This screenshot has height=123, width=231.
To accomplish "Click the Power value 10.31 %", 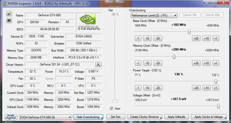I will (x=64, y=72).
